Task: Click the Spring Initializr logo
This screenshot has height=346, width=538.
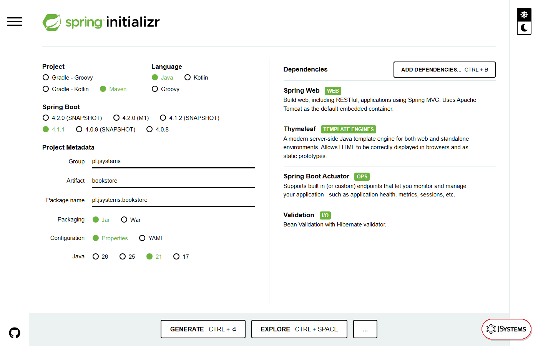Action: pyautogui.click(x=101, y=22)
